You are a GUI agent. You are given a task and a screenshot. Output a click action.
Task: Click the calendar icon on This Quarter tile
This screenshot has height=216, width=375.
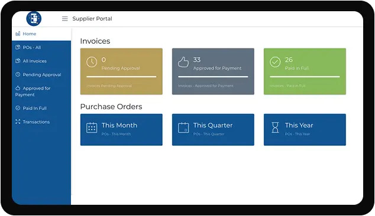click(x=183, y=127)
